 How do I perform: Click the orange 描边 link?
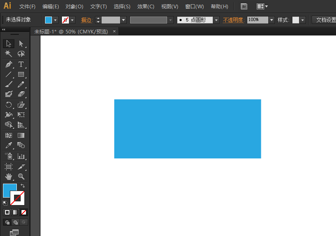(x=86, y=20)
